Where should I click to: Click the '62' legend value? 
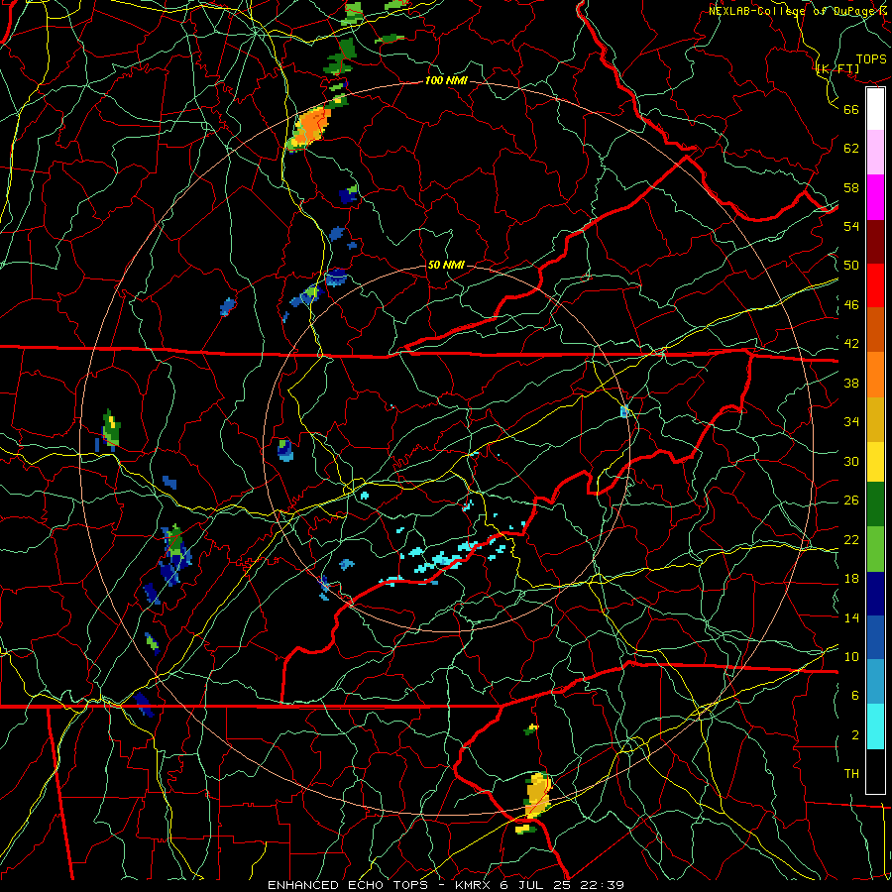pos(851,149)
